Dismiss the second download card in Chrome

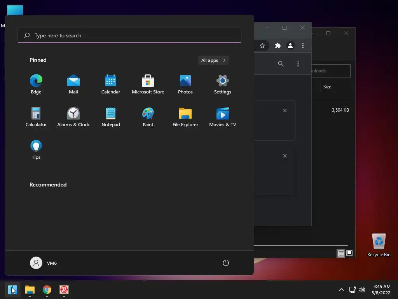(x=285, y=156)
